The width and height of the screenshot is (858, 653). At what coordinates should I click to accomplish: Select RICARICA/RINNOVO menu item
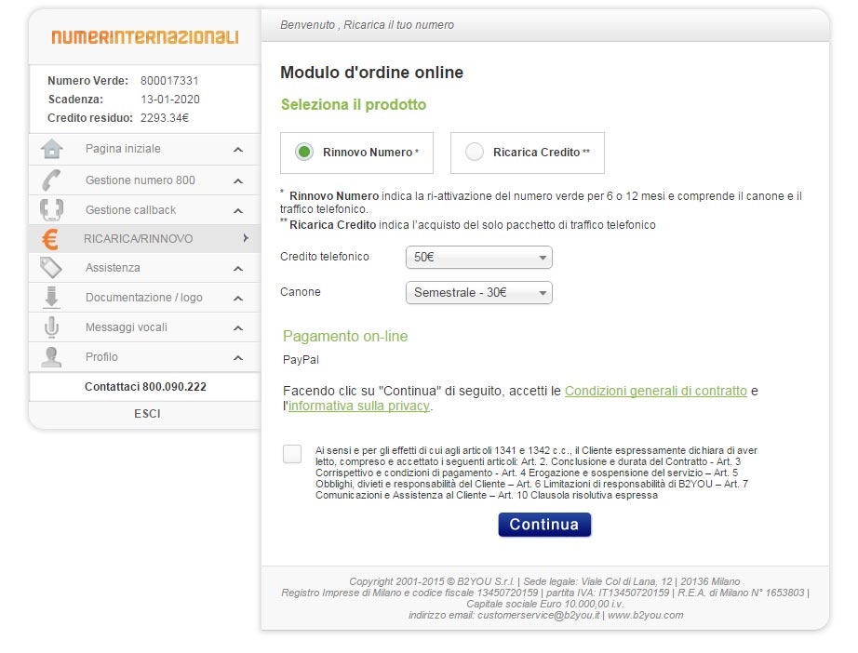pyautogui.click(x=144, y=238)
